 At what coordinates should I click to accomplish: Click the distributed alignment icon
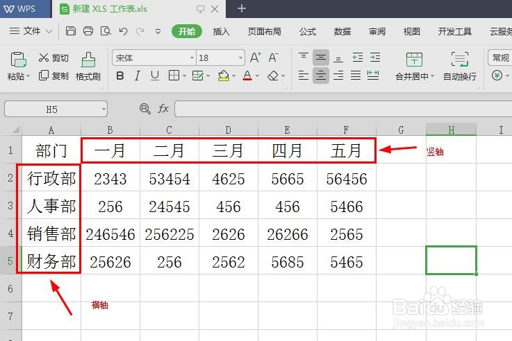[373, 76]
